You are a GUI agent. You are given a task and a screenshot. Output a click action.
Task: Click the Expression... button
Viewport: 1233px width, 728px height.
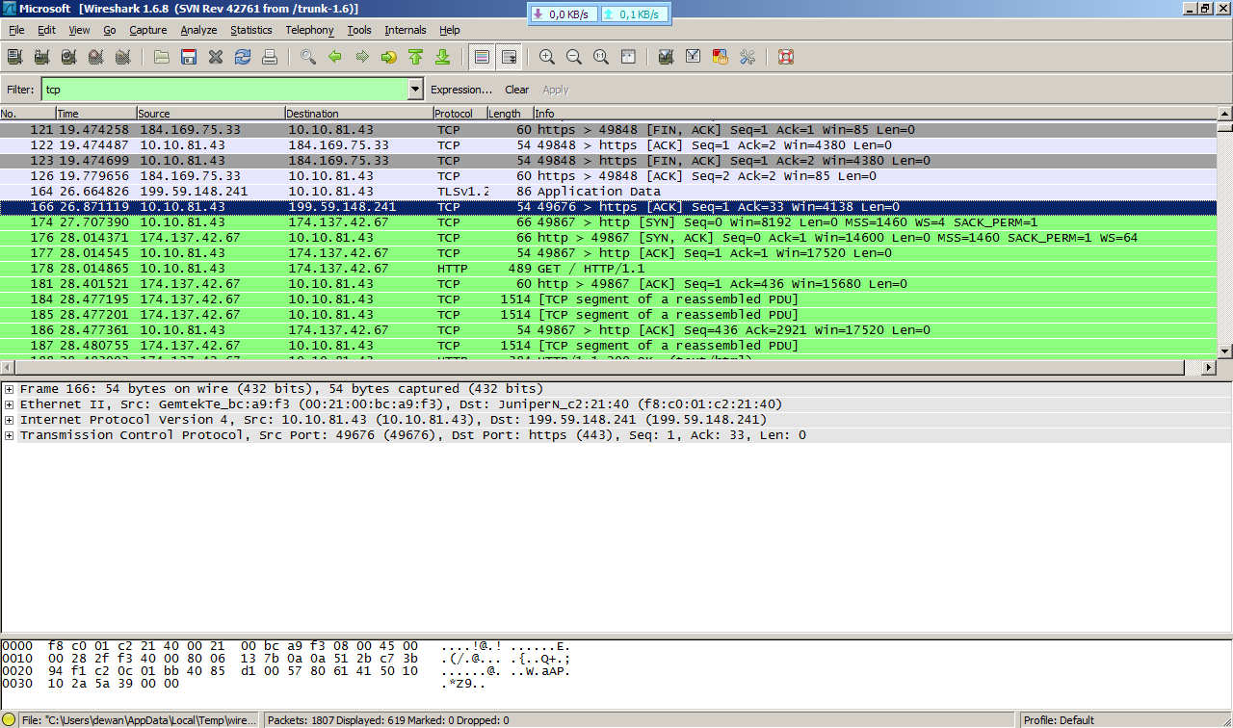point(461,90)
